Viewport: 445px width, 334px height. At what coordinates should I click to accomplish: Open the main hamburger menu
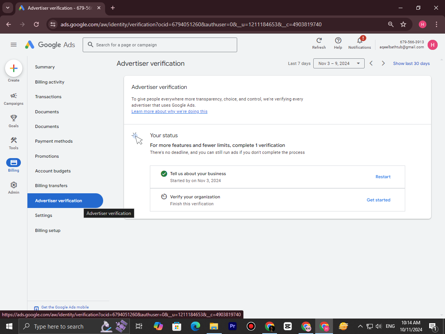[14, 44]
